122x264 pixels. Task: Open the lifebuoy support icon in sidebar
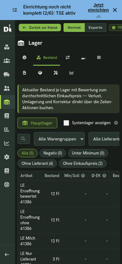[7, 185]
